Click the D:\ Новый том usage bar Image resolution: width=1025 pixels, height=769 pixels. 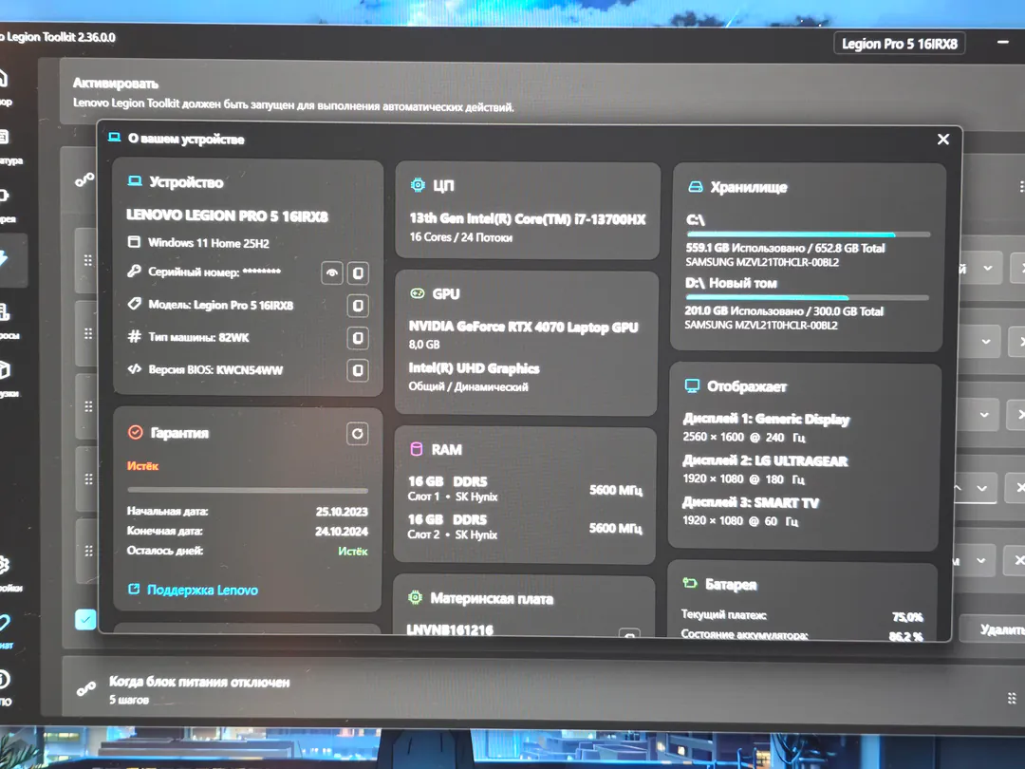807,297
